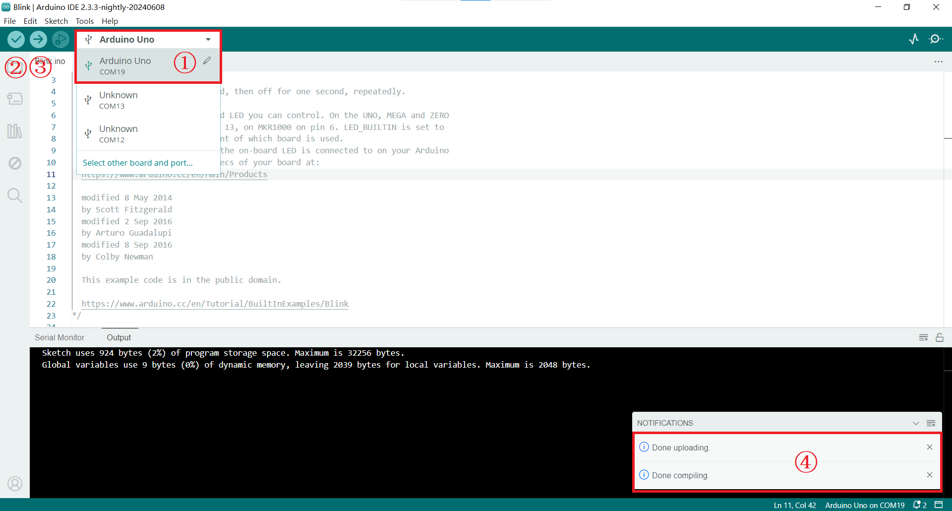
Task: Open the Search sidebar icon
Action: click(x=15, y=195)
